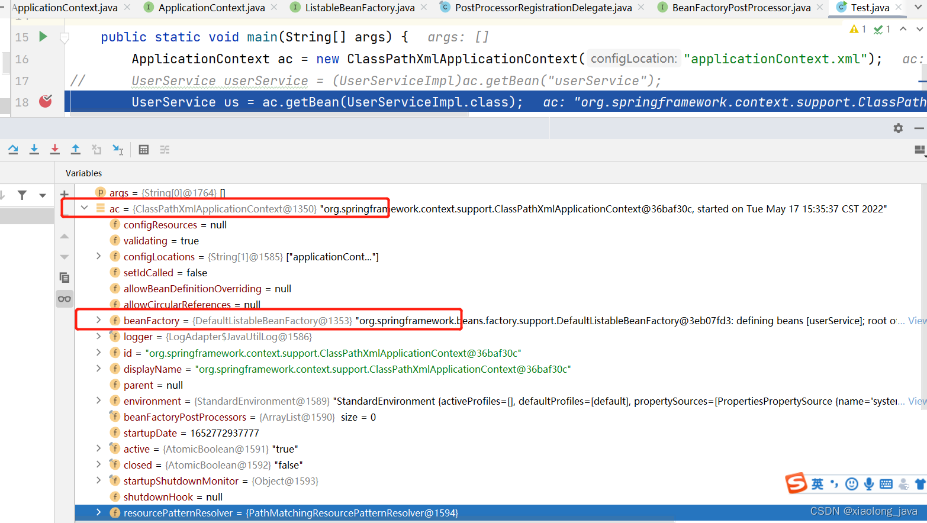Close the BeanFactoryPostProcessor.java tab
The height and width of the screenshot is (523, 927).
coord(820,7)
